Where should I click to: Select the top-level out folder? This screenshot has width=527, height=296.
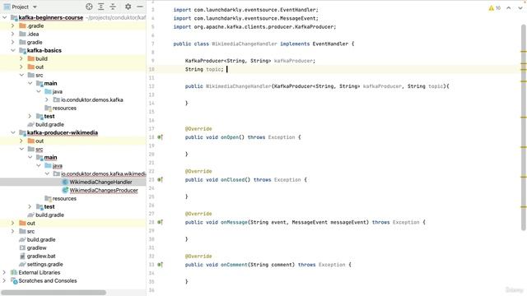31,223
